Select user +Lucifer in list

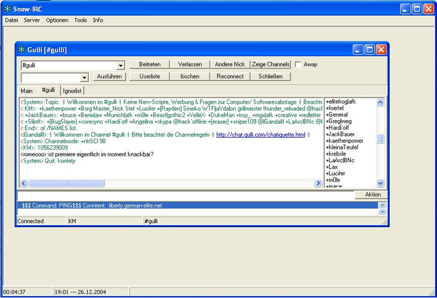(335, 173)
